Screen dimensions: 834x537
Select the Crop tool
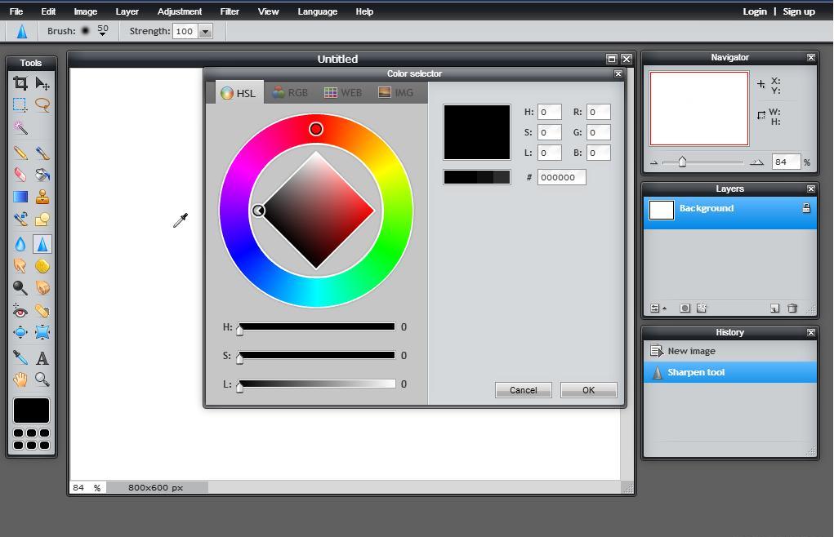20,83
